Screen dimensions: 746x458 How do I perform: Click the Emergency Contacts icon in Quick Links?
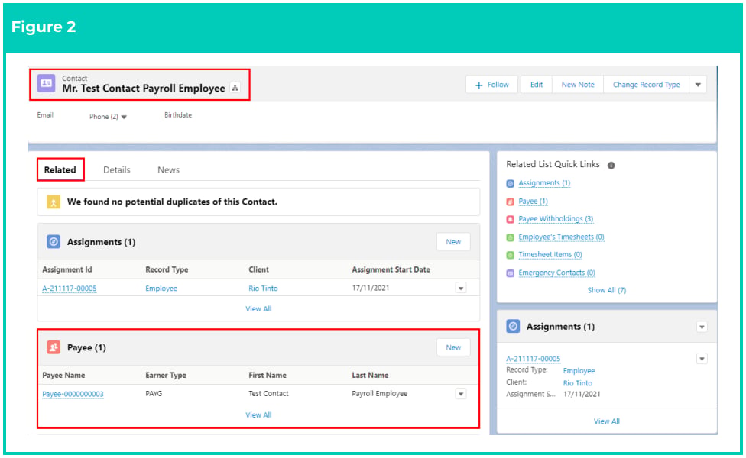coord(510,273)
